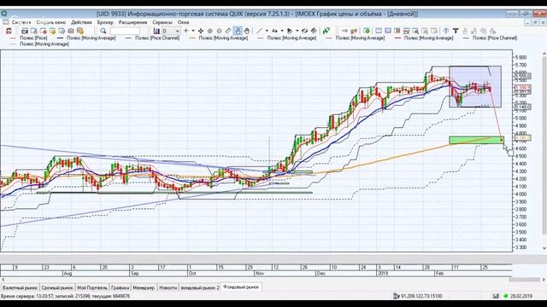
Task: Select the grab hand pan tool
Action: point(247,31)
